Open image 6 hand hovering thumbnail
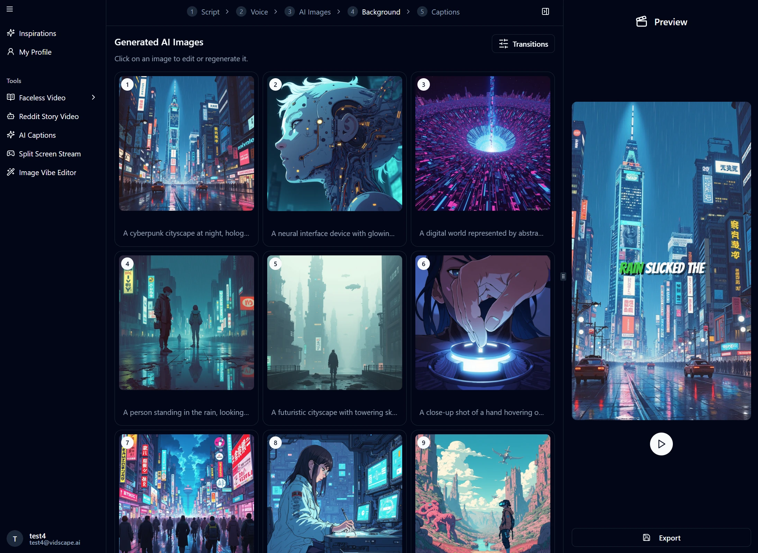Image resolution: width=758 pixels, height=553 pixels. [482, 323]
